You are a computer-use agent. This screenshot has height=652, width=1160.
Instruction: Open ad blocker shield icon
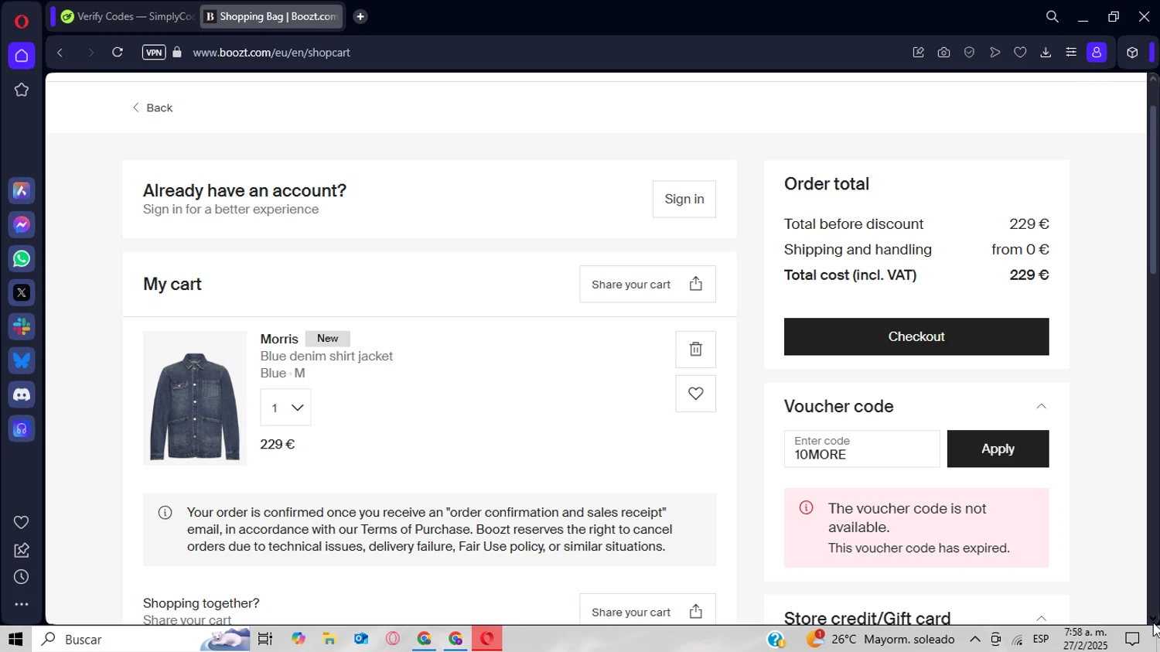pyautogui.click(x=969, y=53)
